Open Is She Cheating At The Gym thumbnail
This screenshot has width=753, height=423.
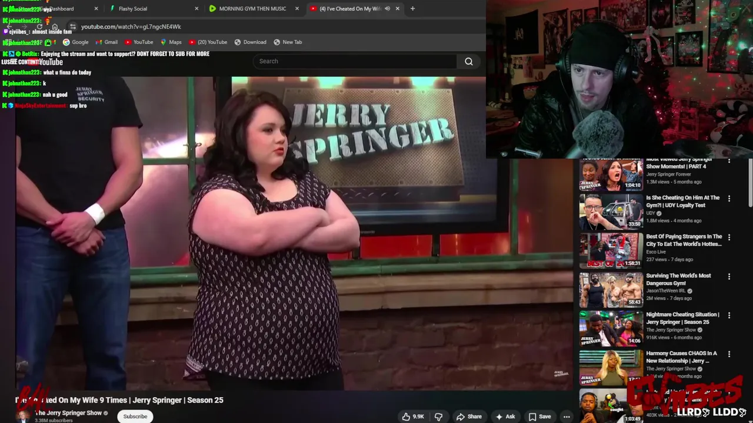[611, 212]
